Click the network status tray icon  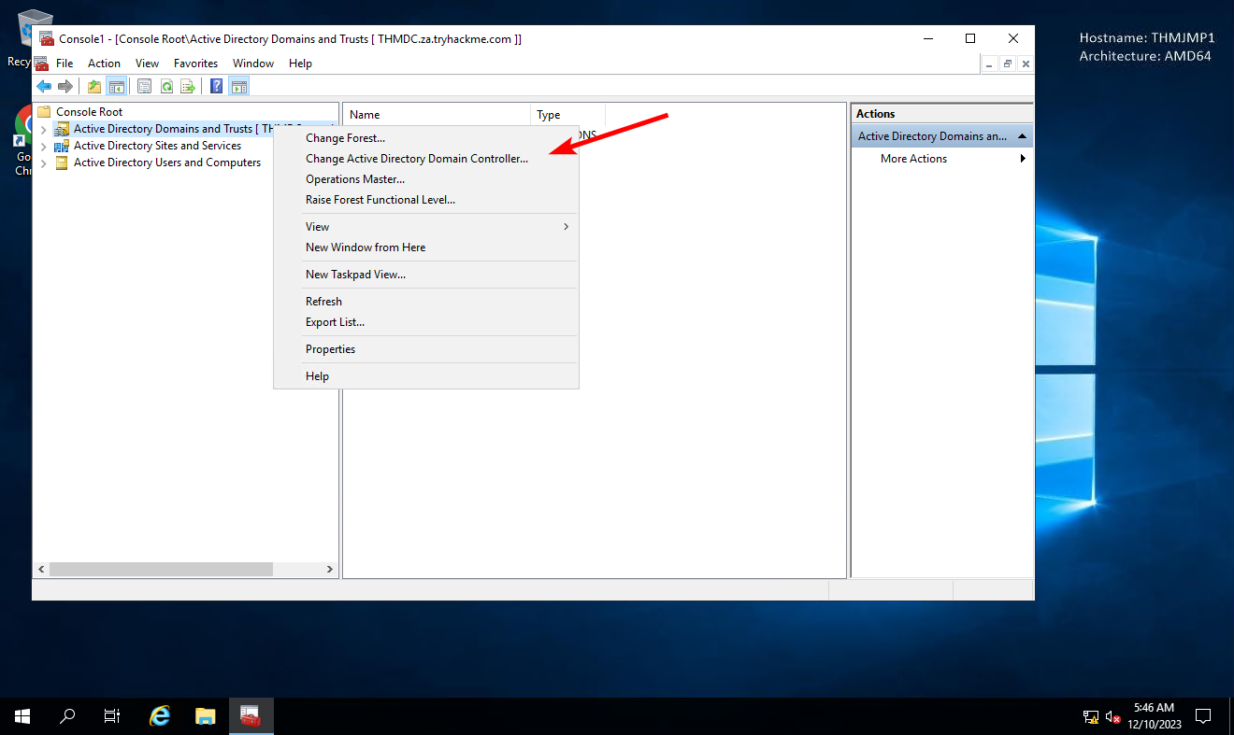pos(1091,717)
